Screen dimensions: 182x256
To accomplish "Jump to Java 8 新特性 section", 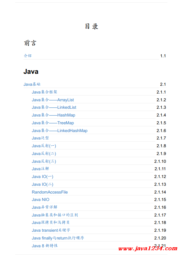I will [45, 246].
